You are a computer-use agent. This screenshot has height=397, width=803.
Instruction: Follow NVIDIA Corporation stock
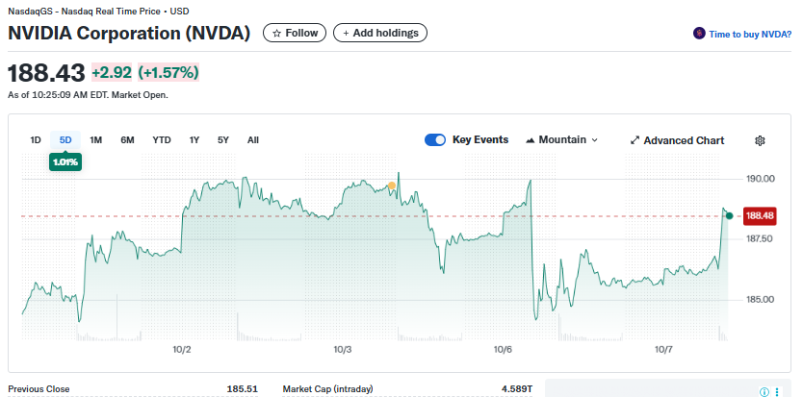(295, 33)
